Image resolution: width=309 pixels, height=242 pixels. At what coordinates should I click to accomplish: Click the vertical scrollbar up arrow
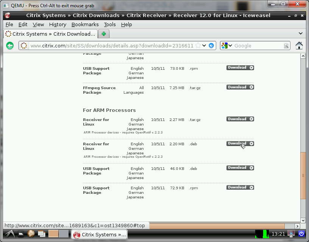(x=303, y=56)
